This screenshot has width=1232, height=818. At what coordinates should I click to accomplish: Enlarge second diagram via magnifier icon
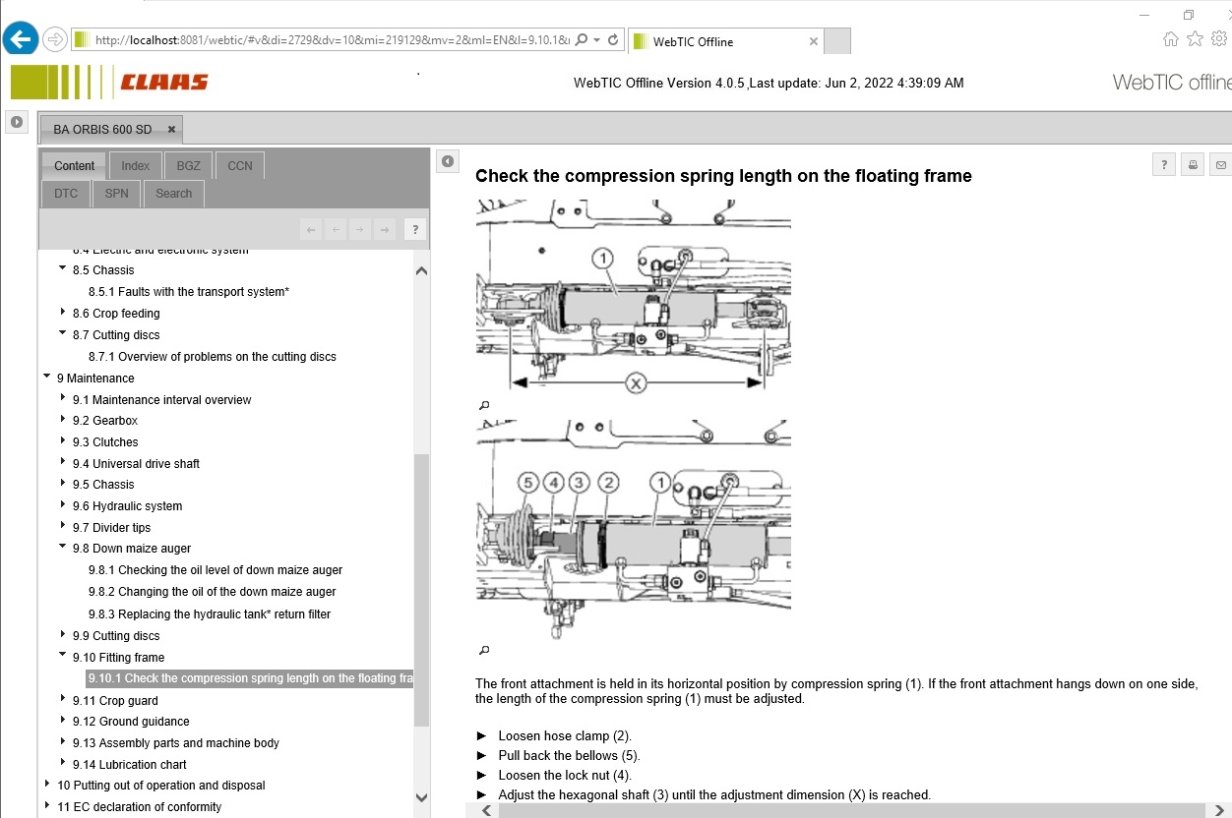click(x=483, y=650)
